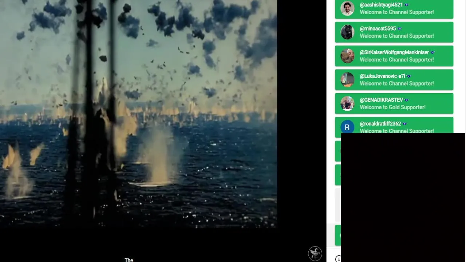Click the caption word "The" below video
Screen dimensions: 466x262
[129, 260]
